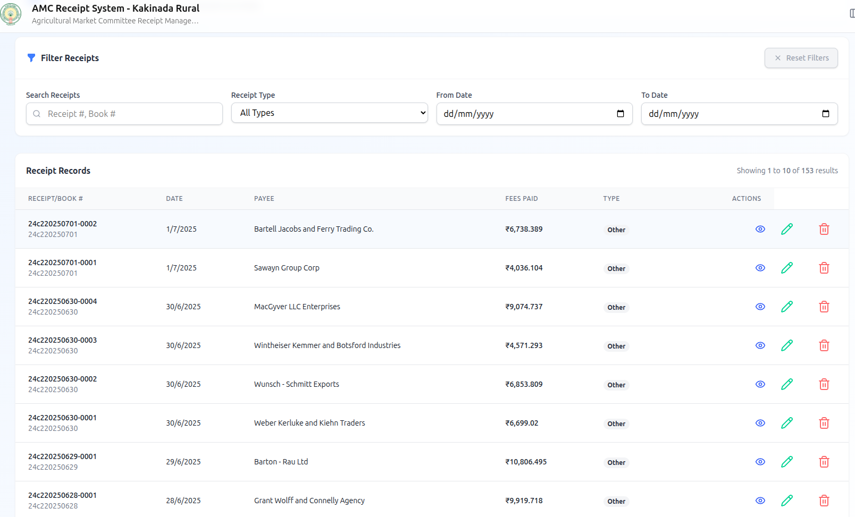
Task: Delete Sawayn Group Corp receipt
Action: (x=824, y=268)
